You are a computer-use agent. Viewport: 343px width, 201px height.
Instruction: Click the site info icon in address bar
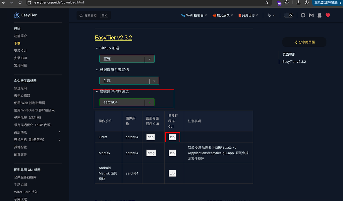[x=30, y=2]
